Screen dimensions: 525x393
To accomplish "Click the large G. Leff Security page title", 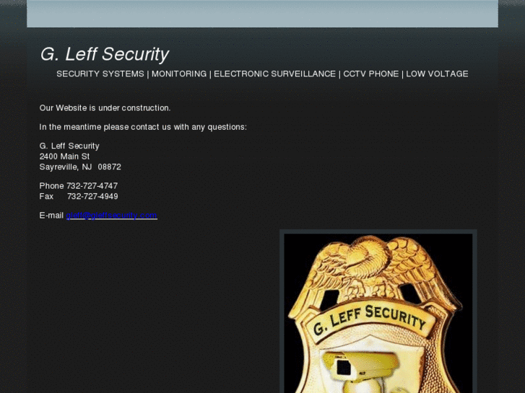I will (104, 54).
